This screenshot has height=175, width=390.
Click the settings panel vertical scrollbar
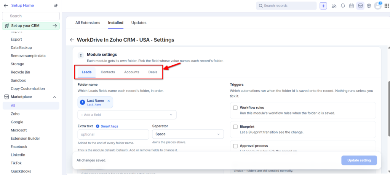(x=388, y=108)
